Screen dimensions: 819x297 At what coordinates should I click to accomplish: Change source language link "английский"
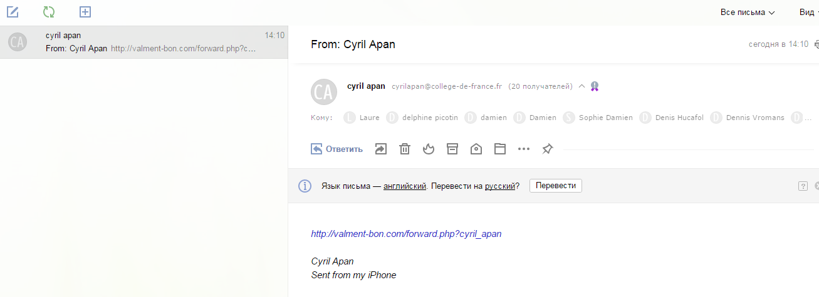coord(405,186)
